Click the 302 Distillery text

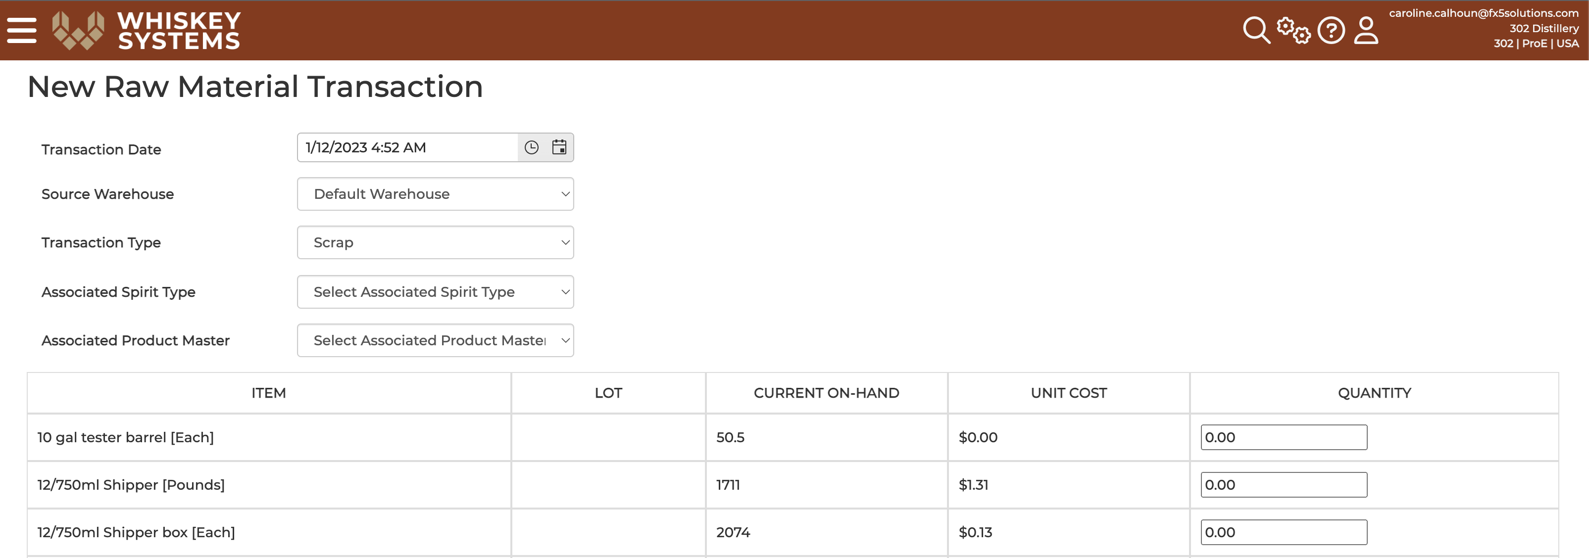click(x=1544, y=28)
